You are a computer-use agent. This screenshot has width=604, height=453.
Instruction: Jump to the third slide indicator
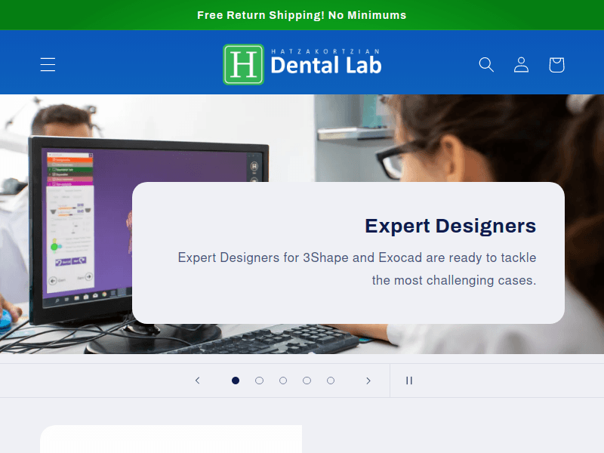283,381
